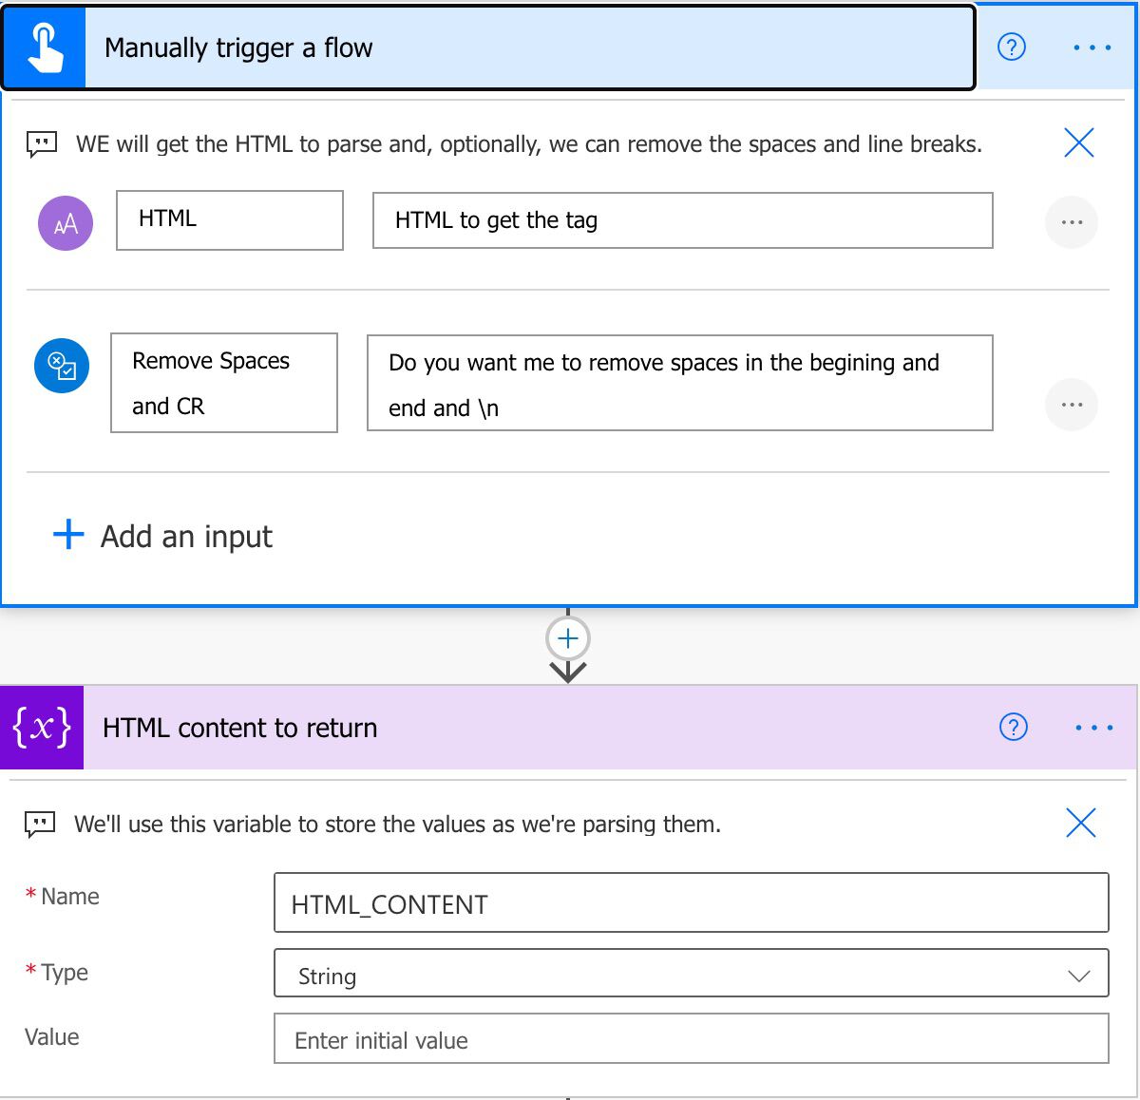Viewport: 1140px width, 1100px height.
Task: Open ellipsis menu for Remove Spaces and CR
Action: [1072, 404]
